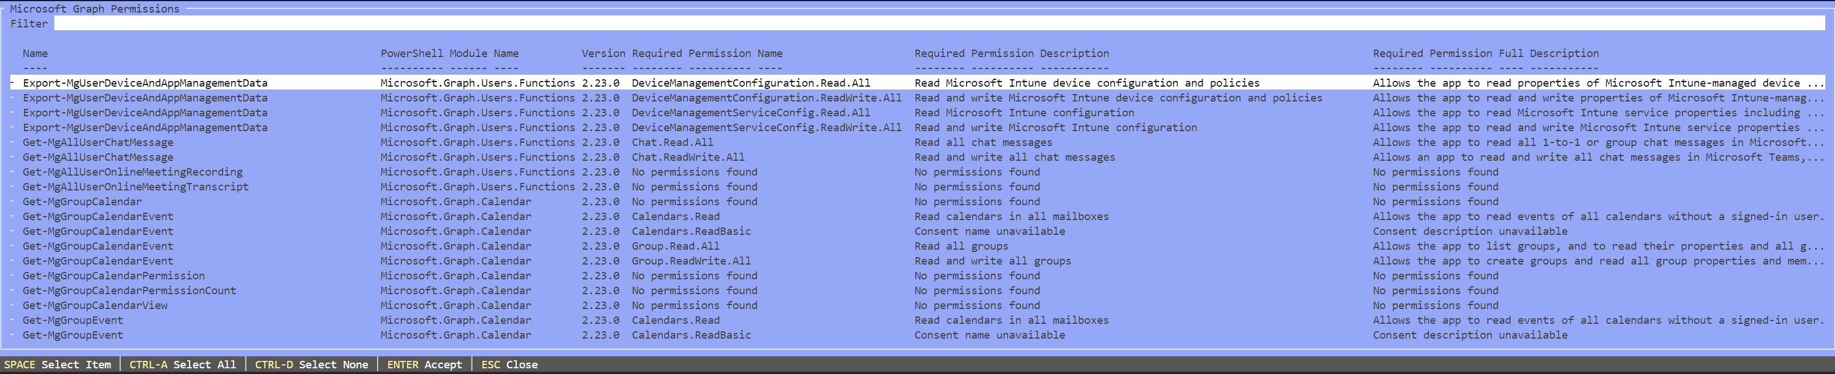The width and height of the screenshot is (1835, 374).
Task: Click the 'Read Microsoft Intune configuration' description
Action: click(x=1024, y=113)
